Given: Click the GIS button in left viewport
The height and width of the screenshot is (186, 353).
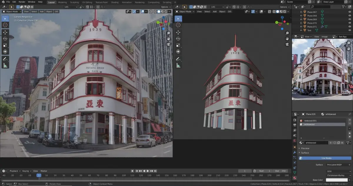Looking at the screenshot, I should coord(56,11).
